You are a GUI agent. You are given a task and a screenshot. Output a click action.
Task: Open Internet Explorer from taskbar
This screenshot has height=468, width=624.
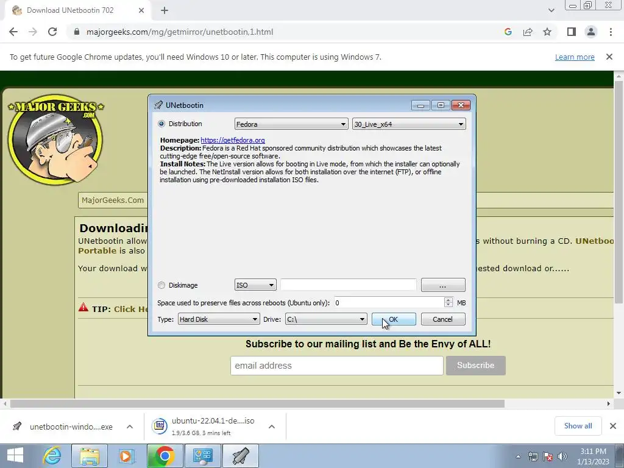pos(52,456)
